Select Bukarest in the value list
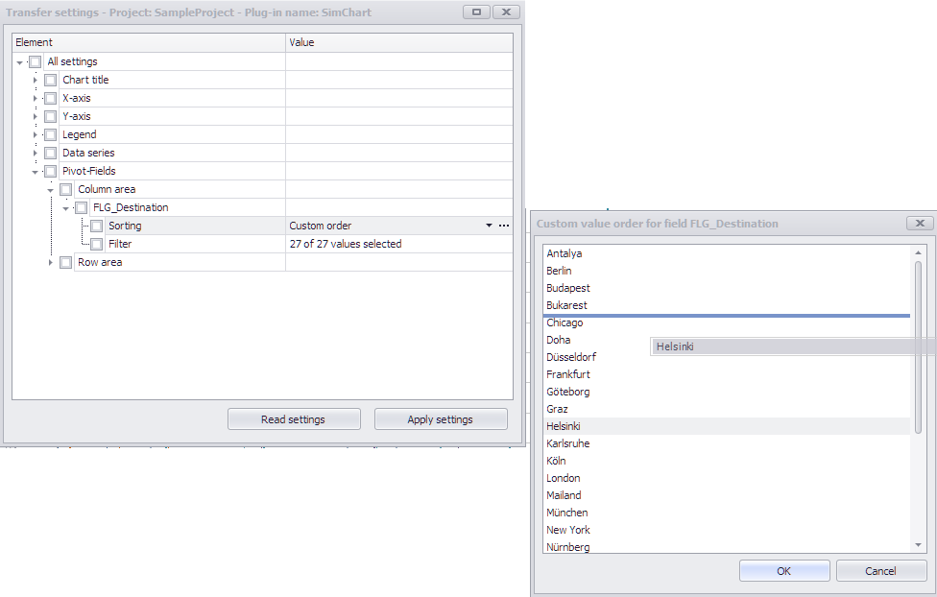This screenshot has height=597, width=937. tap(726, 305)
